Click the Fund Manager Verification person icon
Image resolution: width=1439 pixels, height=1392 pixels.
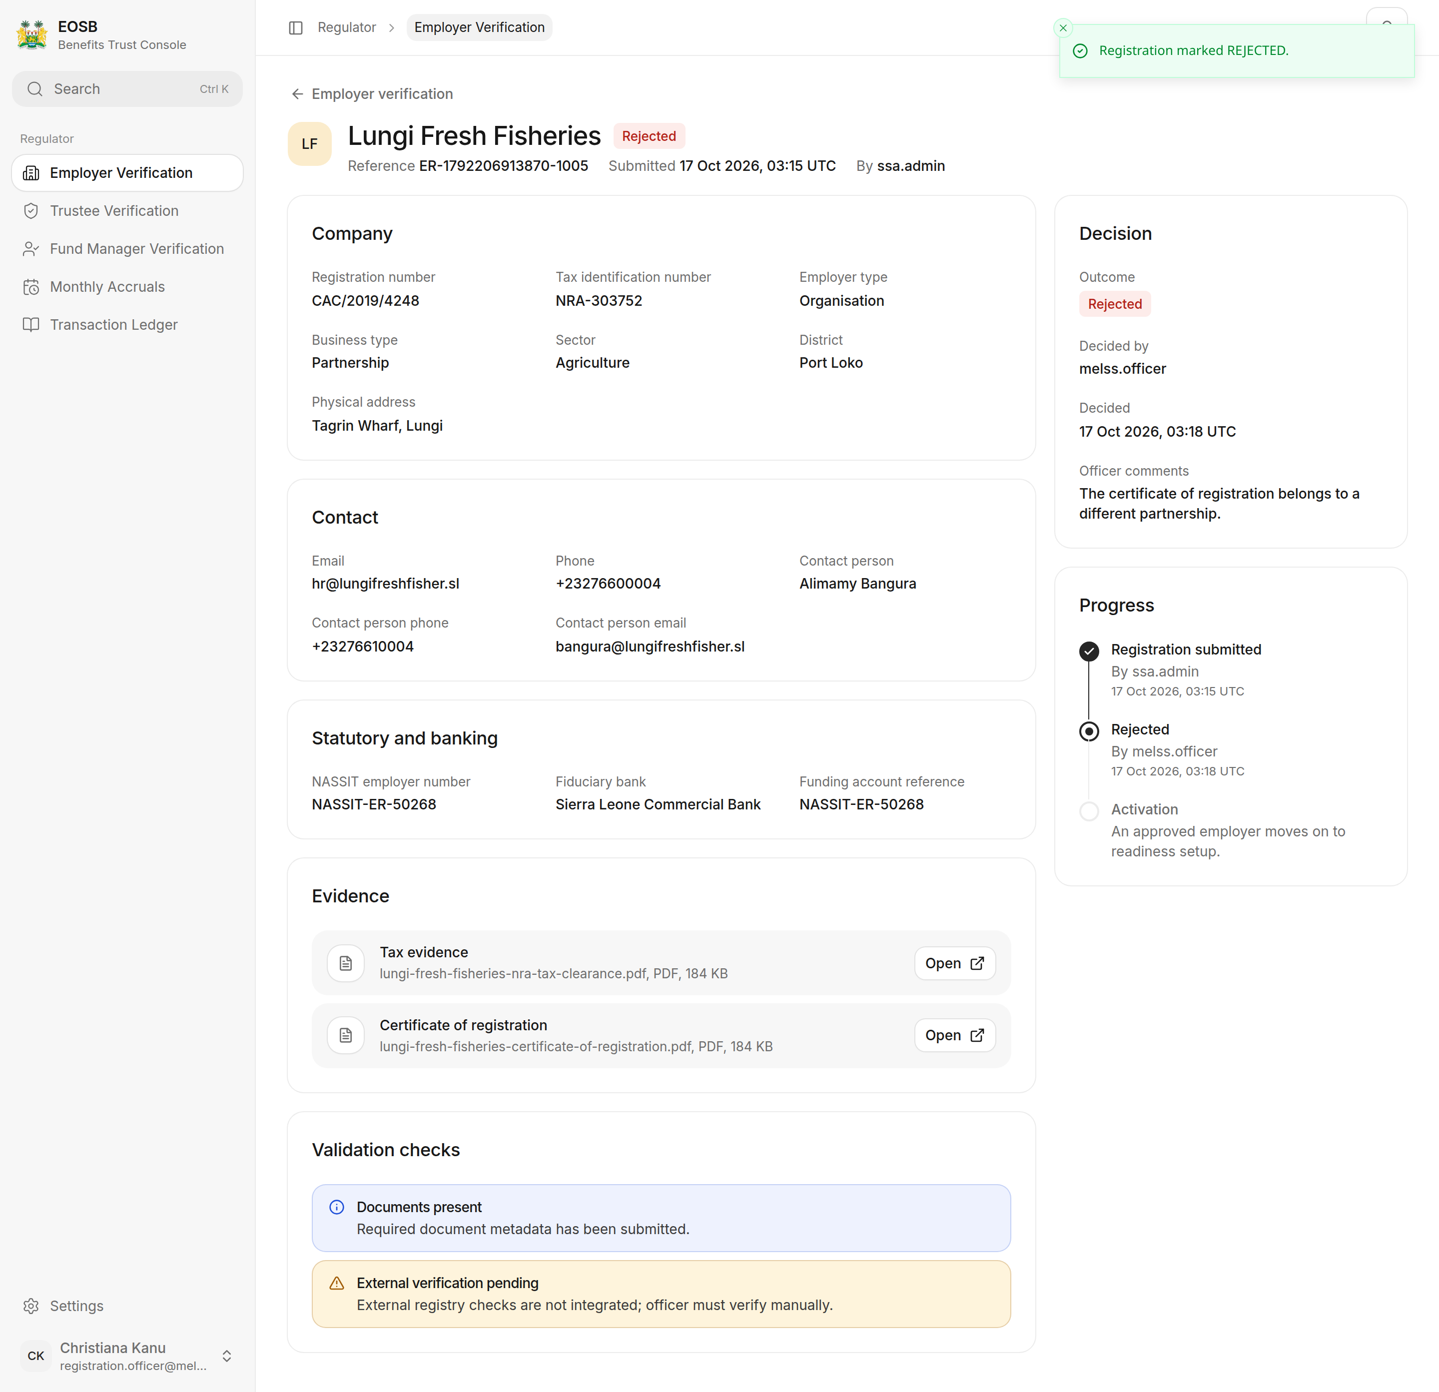tap(31, 249)
